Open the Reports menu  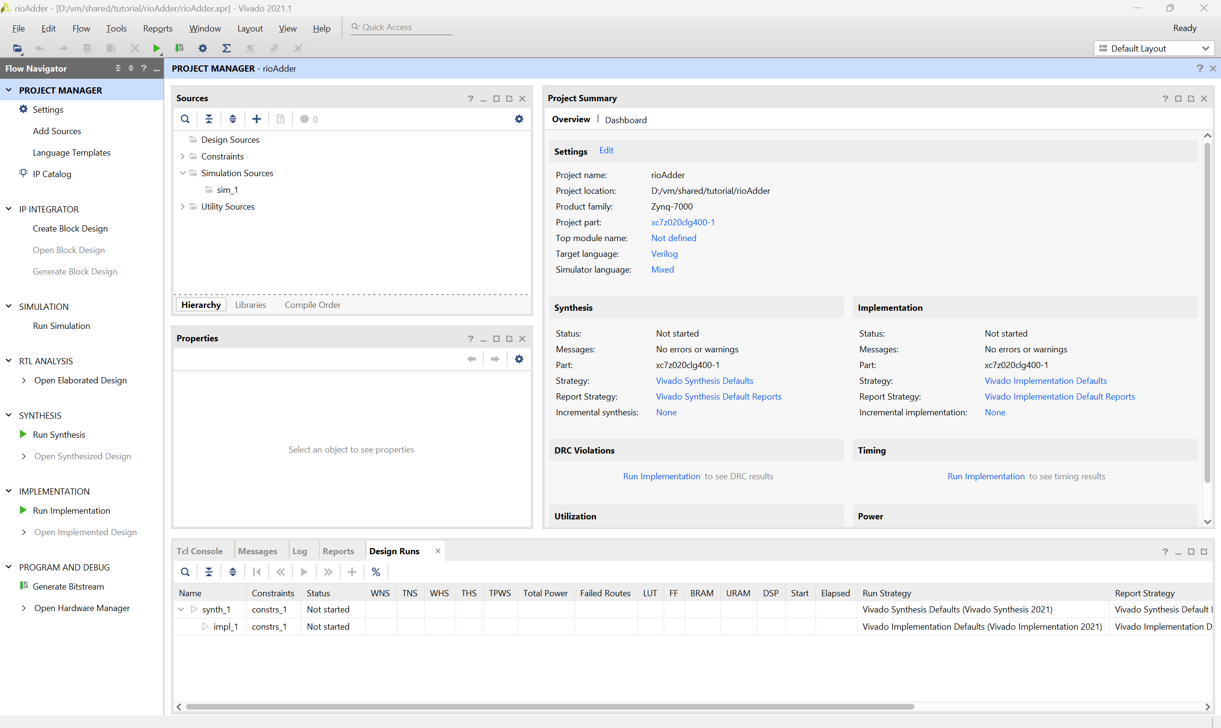[x=157, y=29]
